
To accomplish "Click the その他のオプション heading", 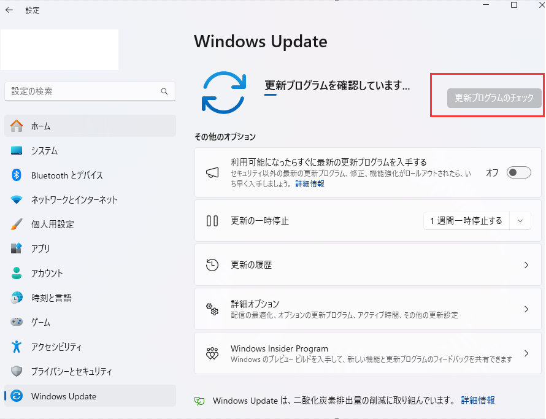I will coord(225,137).
